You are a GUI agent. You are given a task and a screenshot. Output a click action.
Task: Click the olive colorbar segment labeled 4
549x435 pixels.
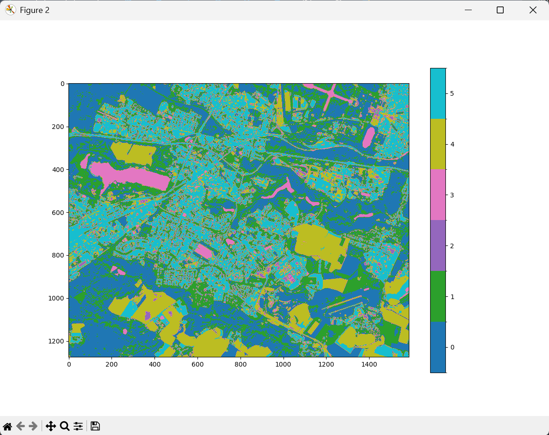coord(438,144)
